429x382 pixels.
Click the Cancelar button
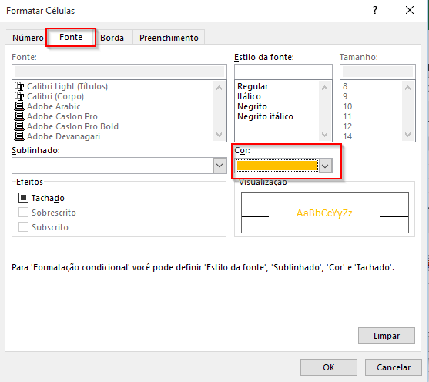click(393, 367)
